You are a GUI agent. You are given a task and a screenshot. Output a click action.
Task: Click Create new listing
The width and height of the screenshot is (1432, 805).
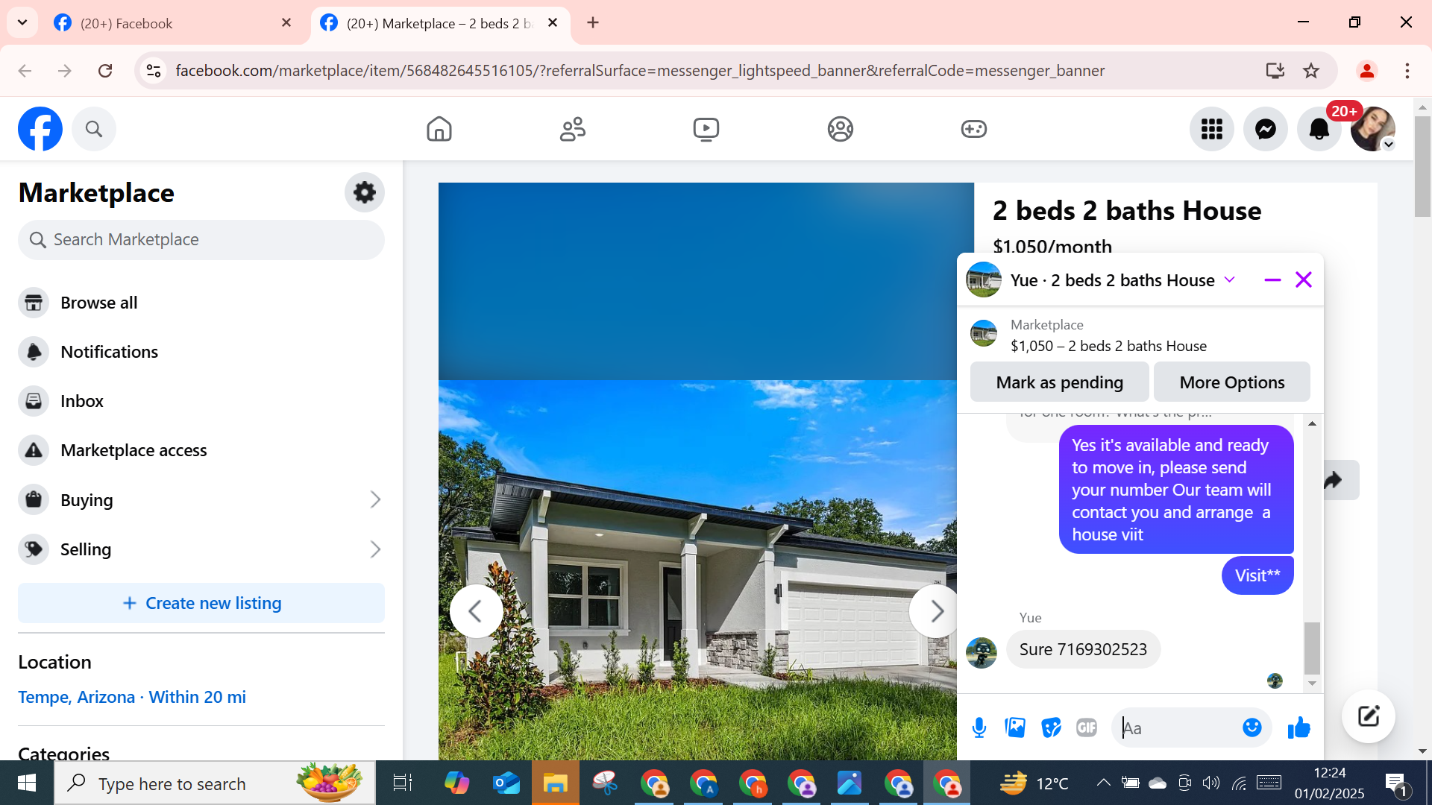[x=201, y=603]
